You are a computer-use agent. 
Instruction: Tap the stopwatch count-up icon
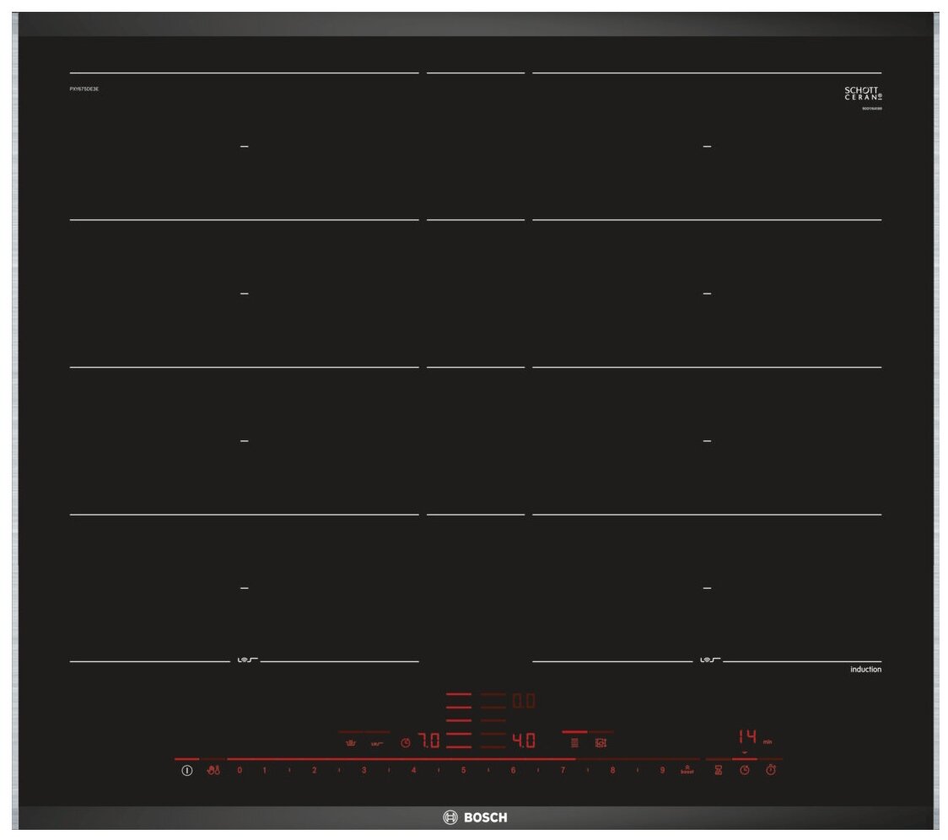tap(770, 771)
